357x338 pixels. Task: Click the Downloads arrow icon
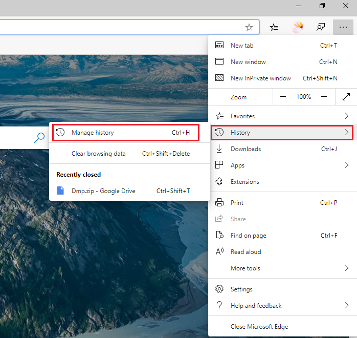[x=219, y=149]
